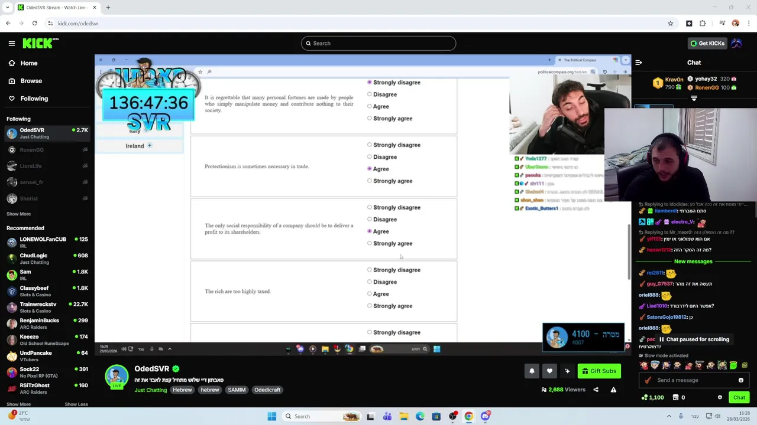757x425 pixels.
Task: Open Discord from the Windows taskbar
Action: (x=485, y=416)
